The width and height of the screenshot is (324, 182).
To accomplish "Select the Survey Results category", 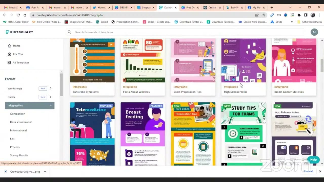I will pyautogui.click(x=19, y=155).
